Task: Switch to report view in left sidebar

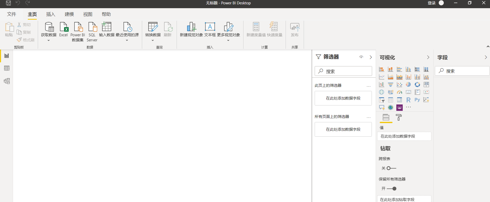Action: pos(7,56)
